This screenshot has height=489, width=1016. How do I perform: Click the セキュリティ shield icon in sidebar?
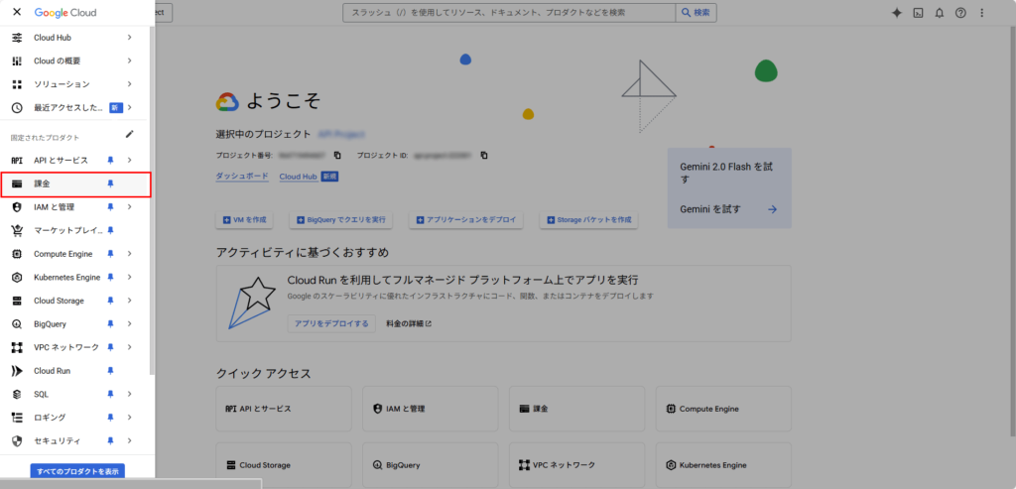pos(18,441)
